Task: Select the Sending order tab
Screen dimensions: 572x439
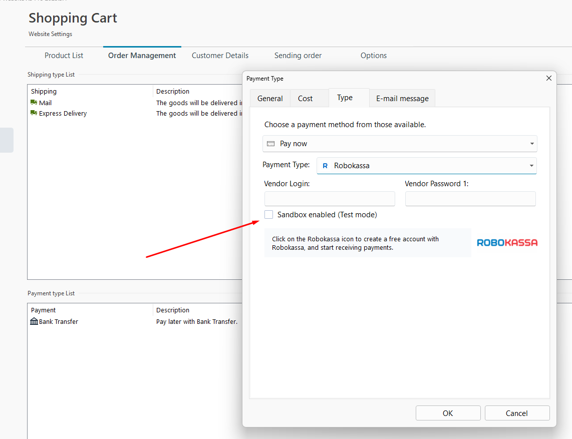Action: [298, 56]
